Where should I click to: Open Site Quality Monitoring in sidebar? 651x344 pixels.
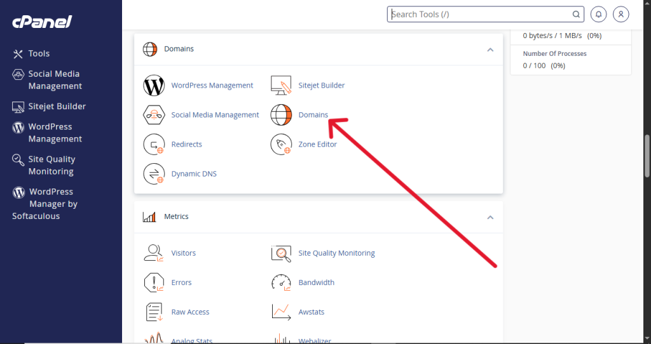pyautogui.click(x=51, y=166)
